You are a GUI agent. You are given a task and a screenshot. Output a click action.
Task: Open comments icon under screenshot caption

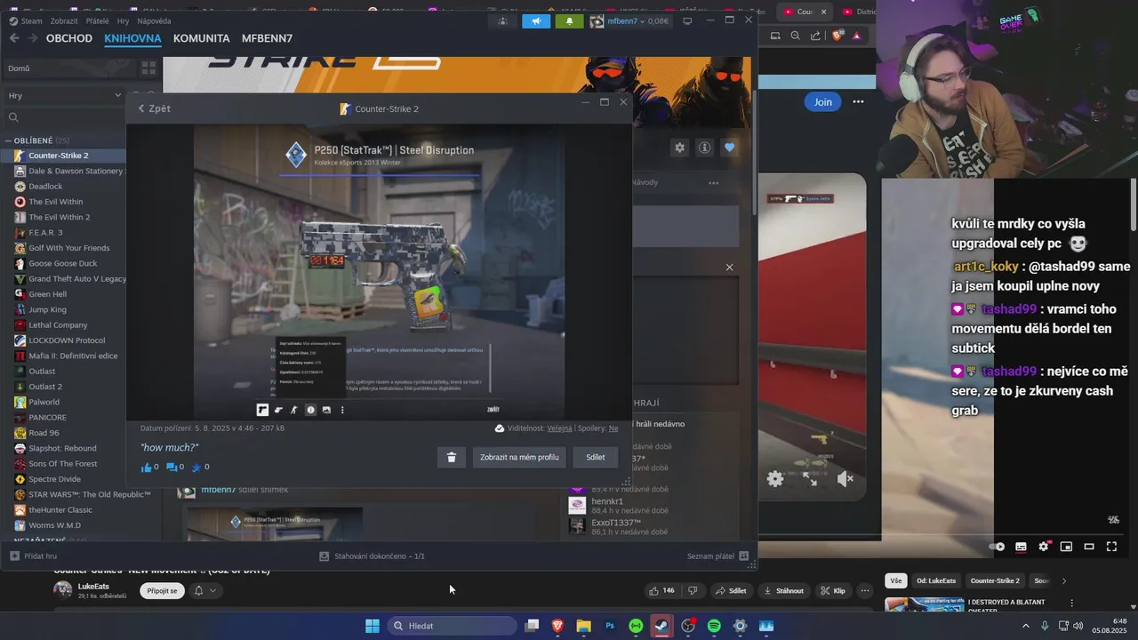pyautogui.click(x=172, y=468)
